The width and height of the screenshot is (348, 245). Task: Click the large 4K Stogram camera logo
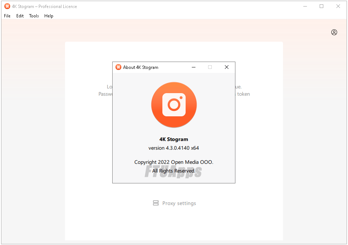[x=174, y=105]
